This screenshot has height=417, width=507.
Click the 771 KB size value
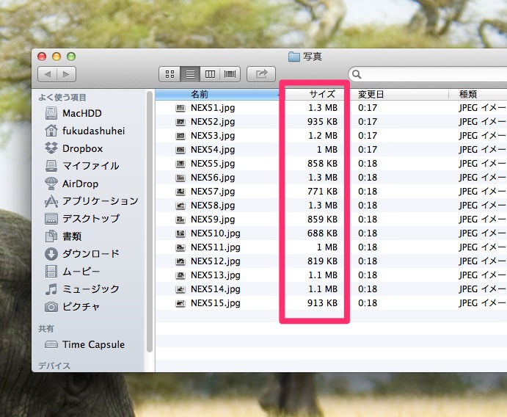pos(322,191)
